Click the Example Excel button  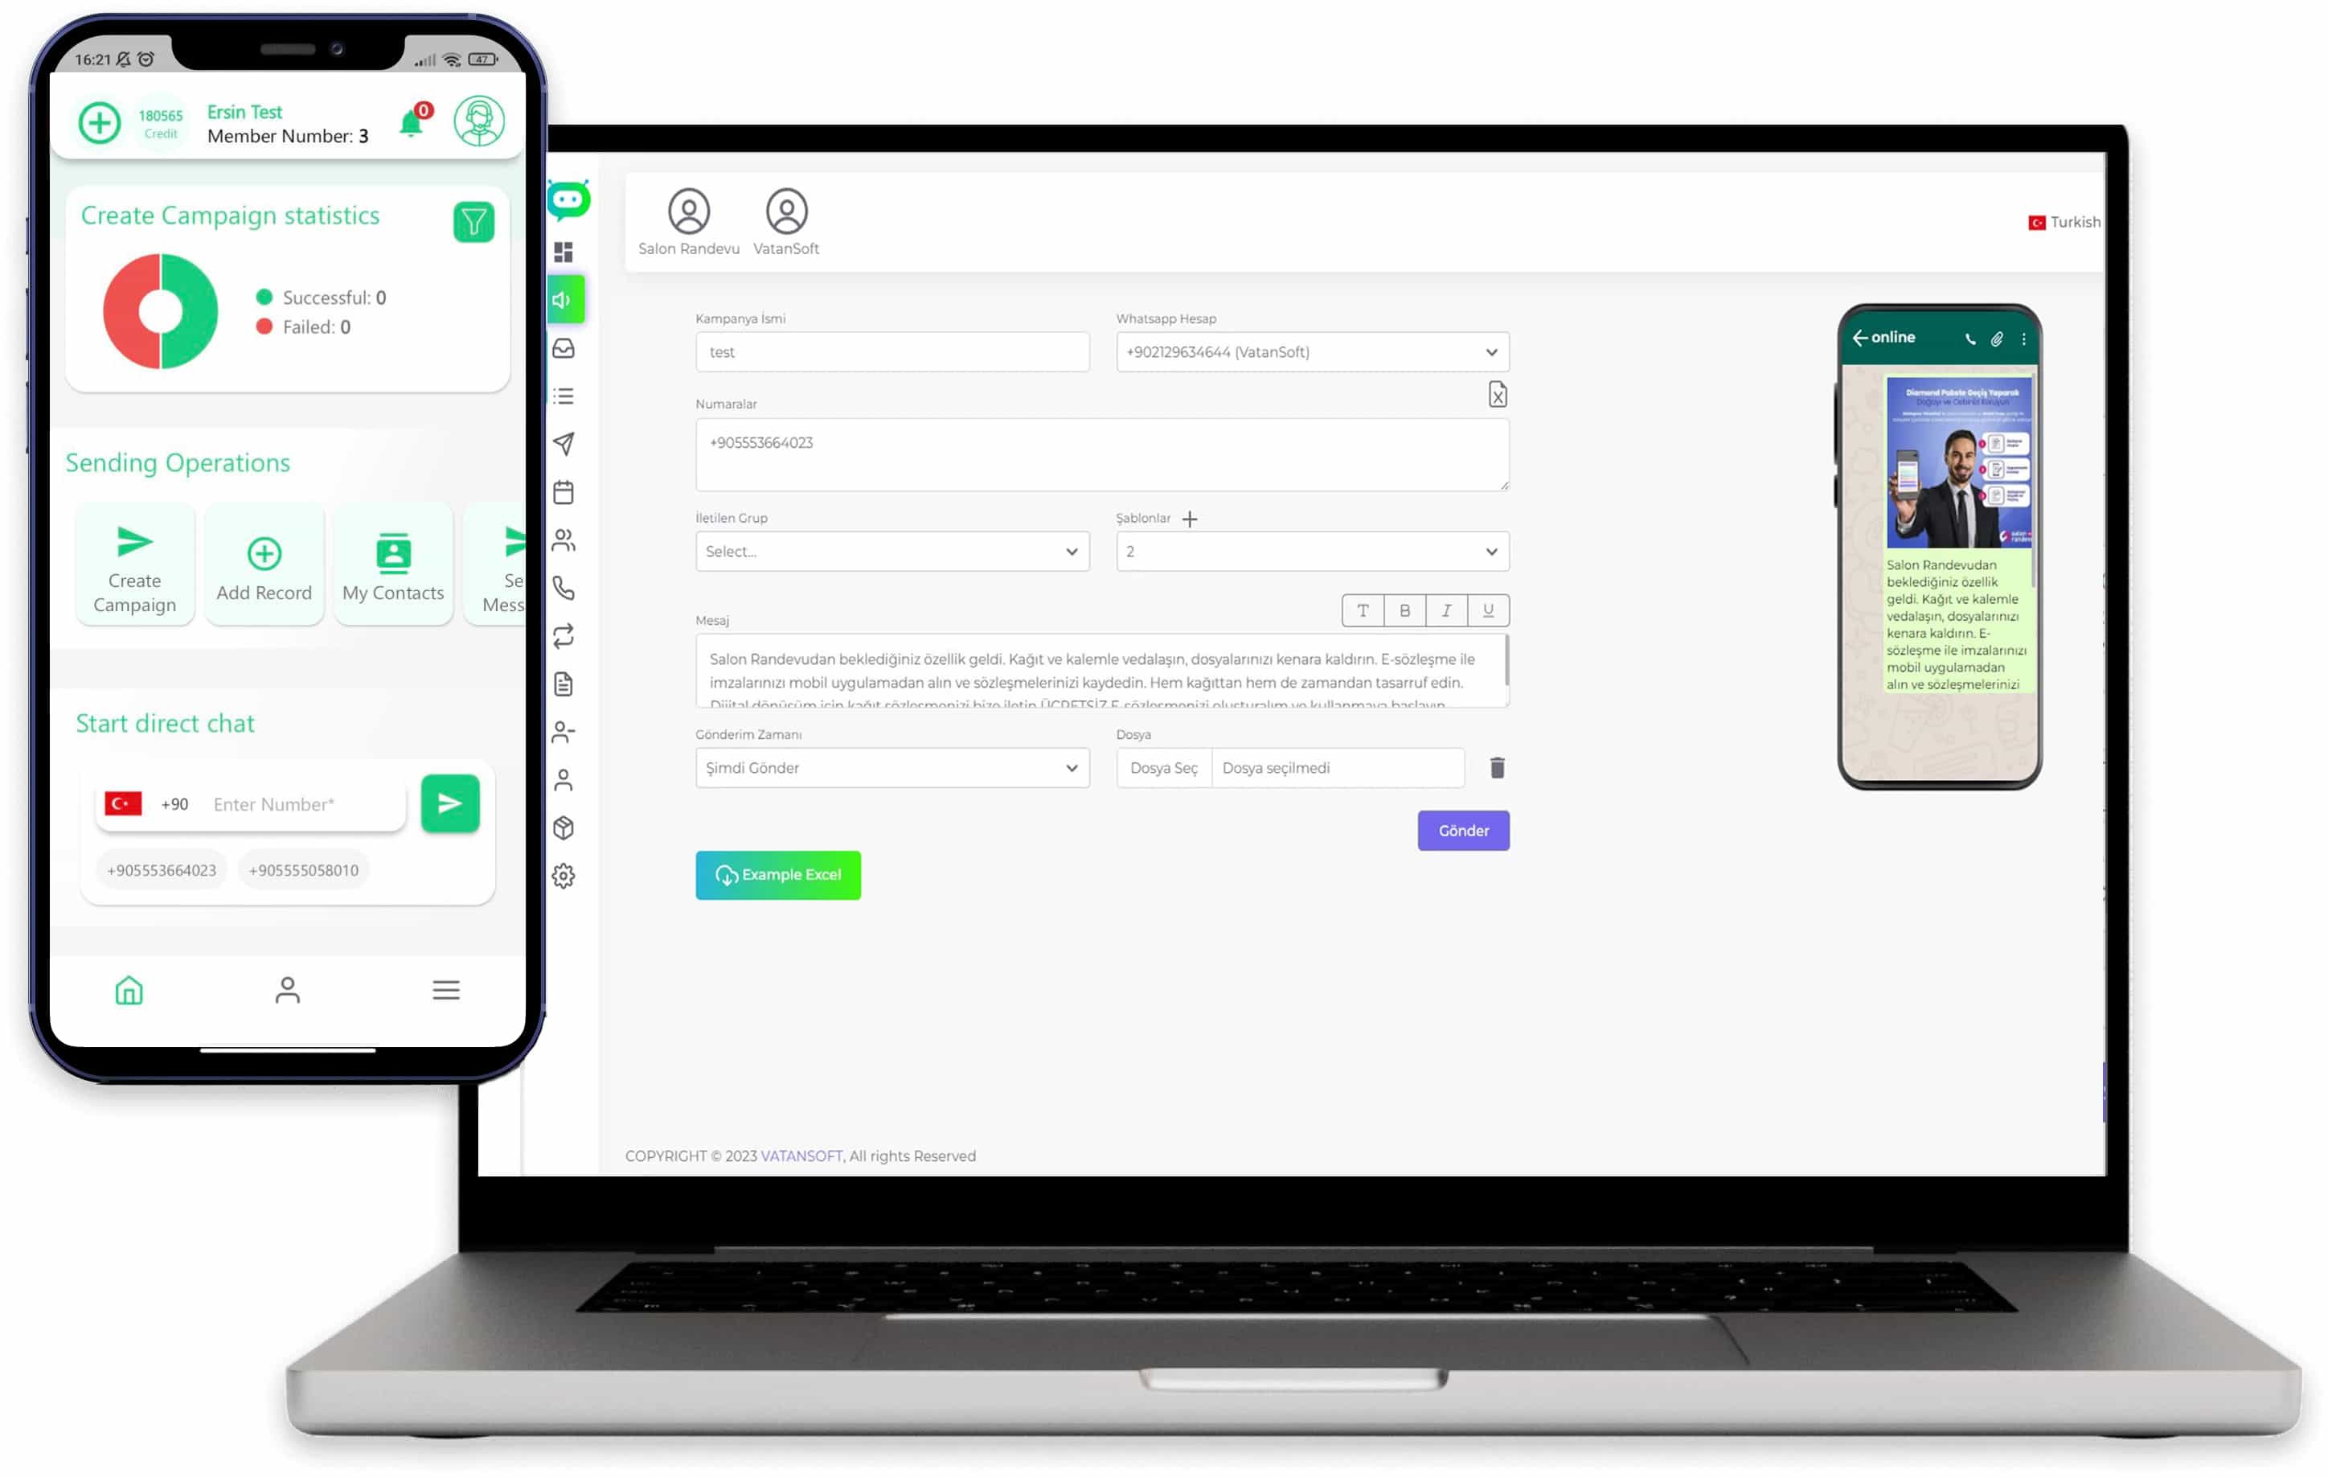tap(777, 872)
